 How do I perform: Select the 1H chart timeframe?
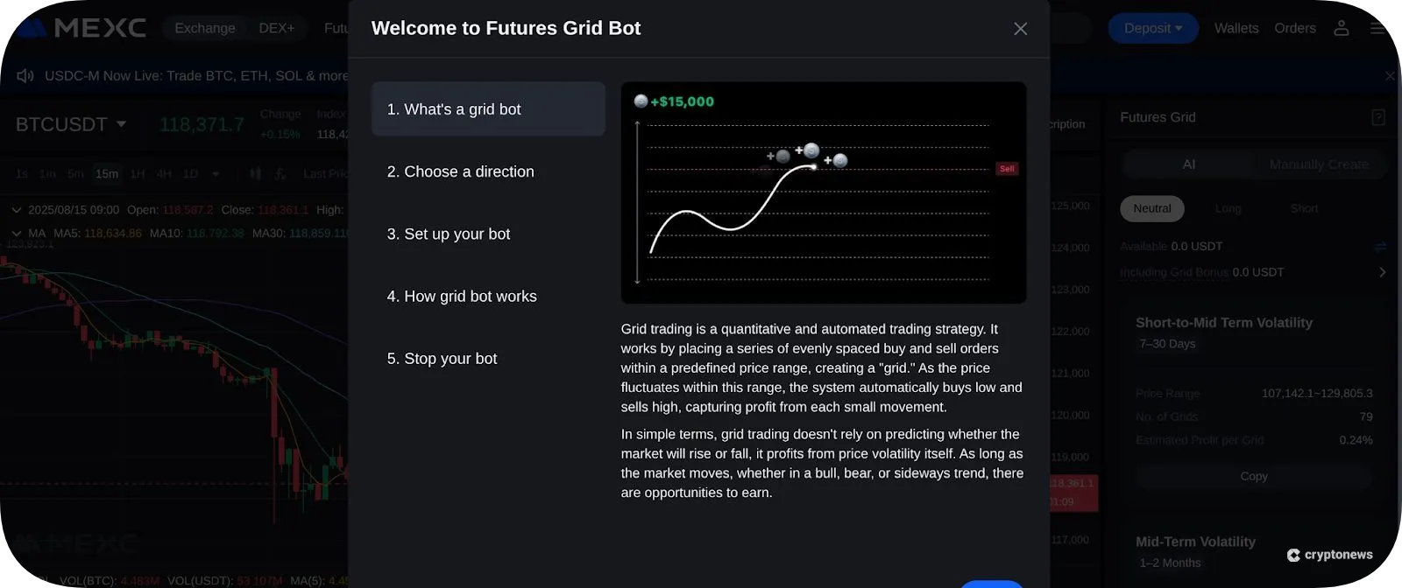click(x=137, y=174)
